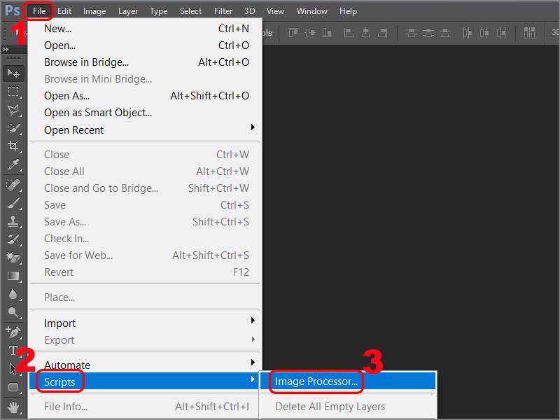The height and width of the screenshot is (420, 560).
Task: Close the open File menu
Action: [x=39, y=11]
